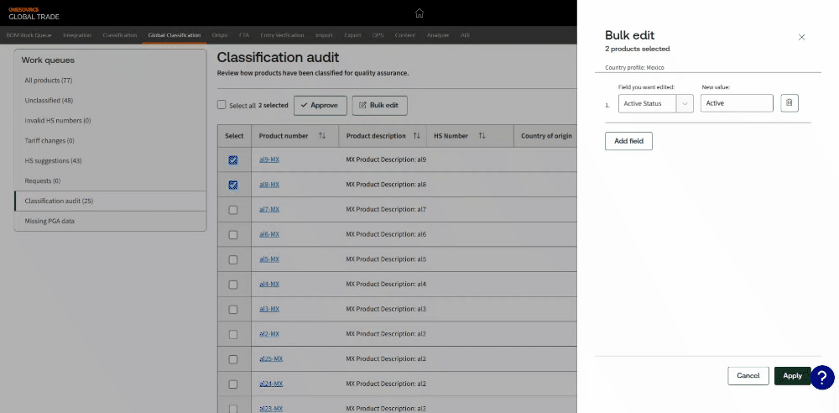Image resolution: width=839 pixels, height=413 pixels.
Task: Click the home icon in top bar
Action: point(419,13)
